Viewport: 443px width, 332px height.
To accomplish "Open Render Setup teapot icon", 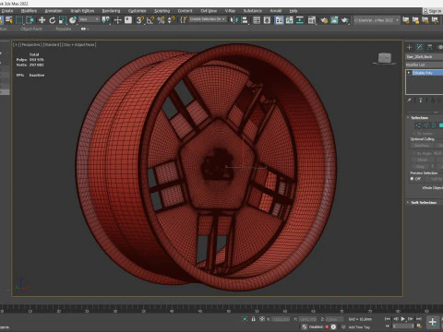I will (324, 20).
